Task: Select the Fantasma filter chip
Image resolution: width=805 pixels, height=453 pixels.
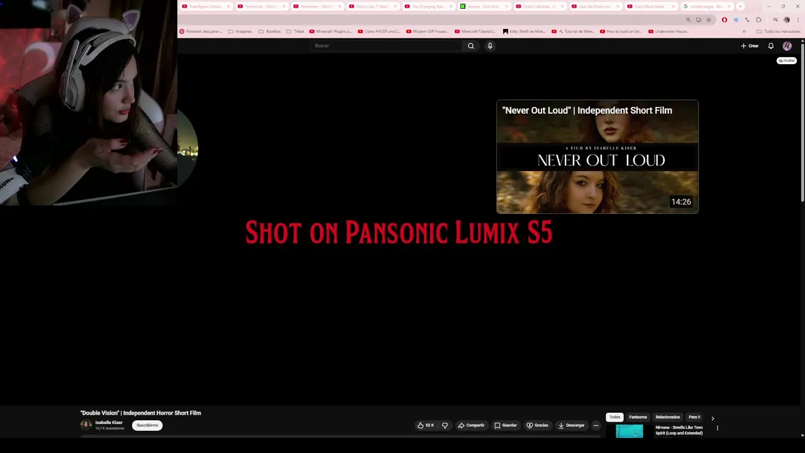Action: click(638, 417)
